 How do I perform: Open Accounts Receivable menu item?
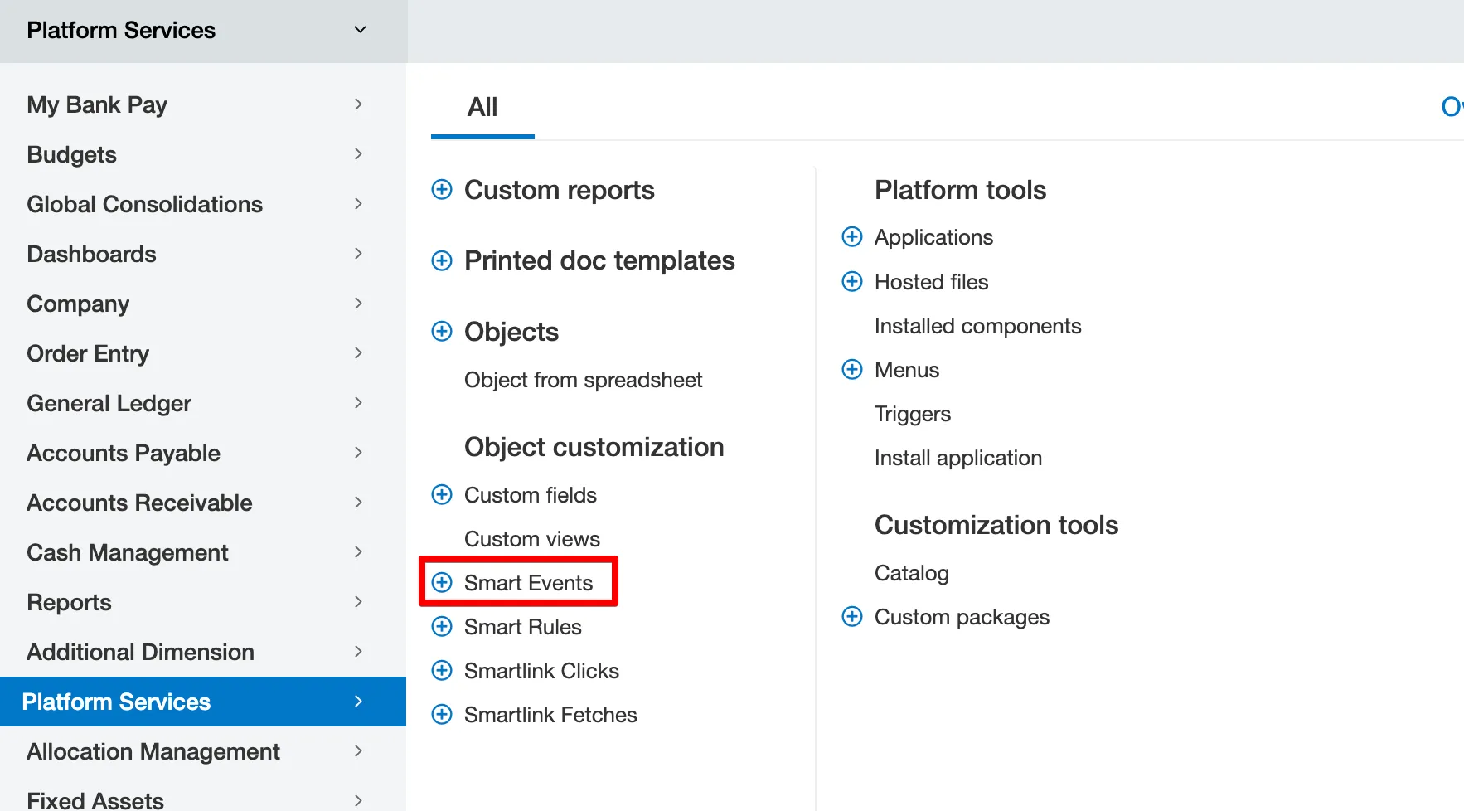[x=203, y=503]
